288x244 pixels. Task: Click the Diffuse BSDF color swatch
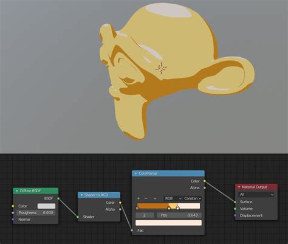[x=46, y=206]
